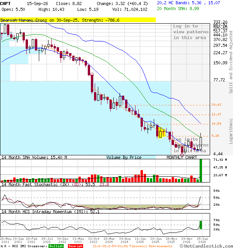Image resolution: width=233 pixels, height=248 pixels.
Task: Click the red Bearish legend label
Action: (75, 246)
